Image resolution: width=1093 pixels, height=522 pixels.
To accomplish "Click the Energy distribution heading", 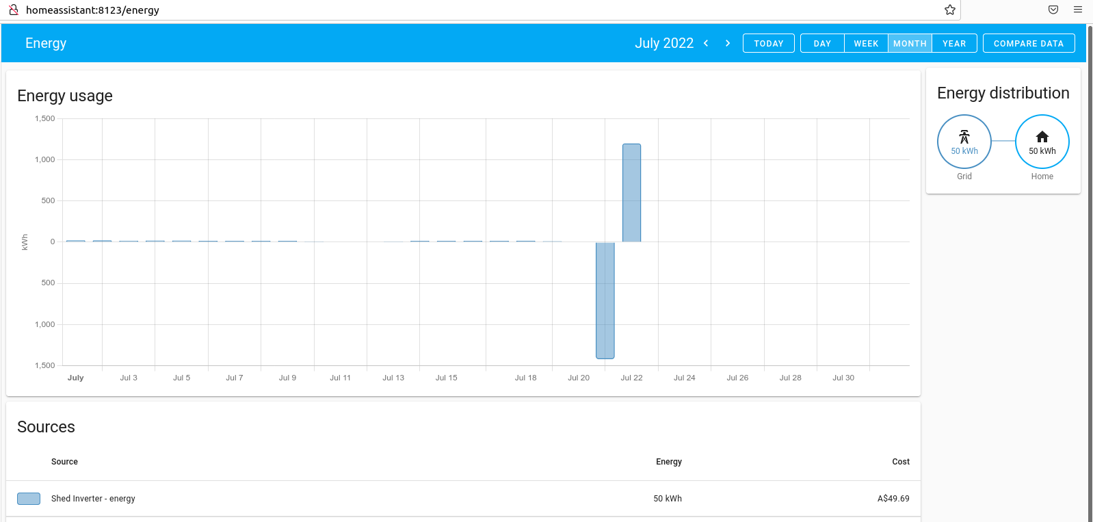I will (x=1003, y=93).
